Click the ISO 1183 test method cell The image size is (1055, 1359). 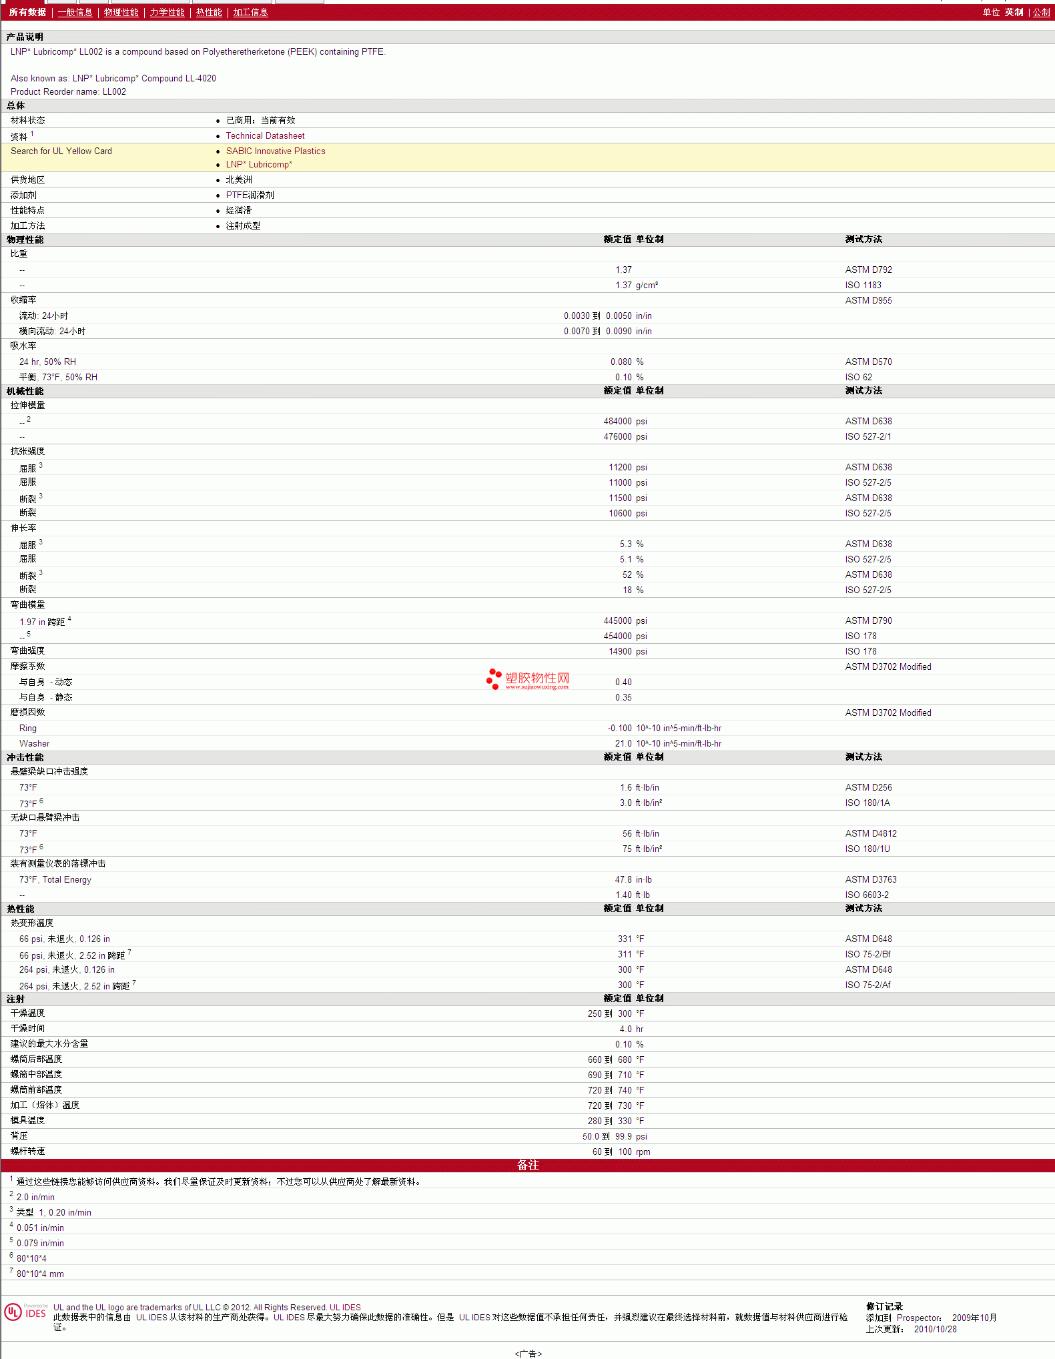pos(863,285)
